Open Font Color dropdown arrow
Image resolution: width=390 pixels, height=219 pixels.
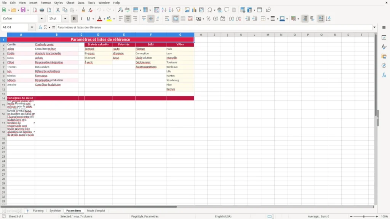tap(104, 19)
